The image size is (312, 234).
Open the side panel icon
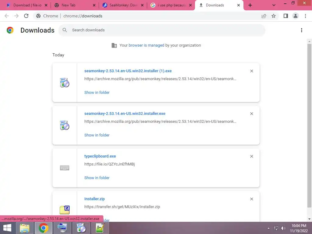click(286, 16)
